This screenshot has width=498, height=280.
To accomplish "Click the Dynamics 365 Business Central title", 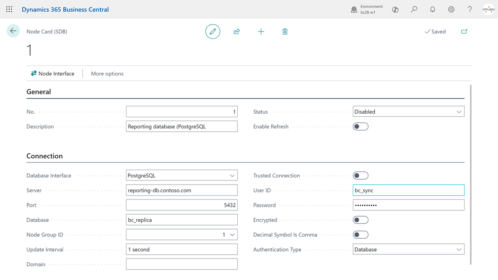I will pos(65,9).
